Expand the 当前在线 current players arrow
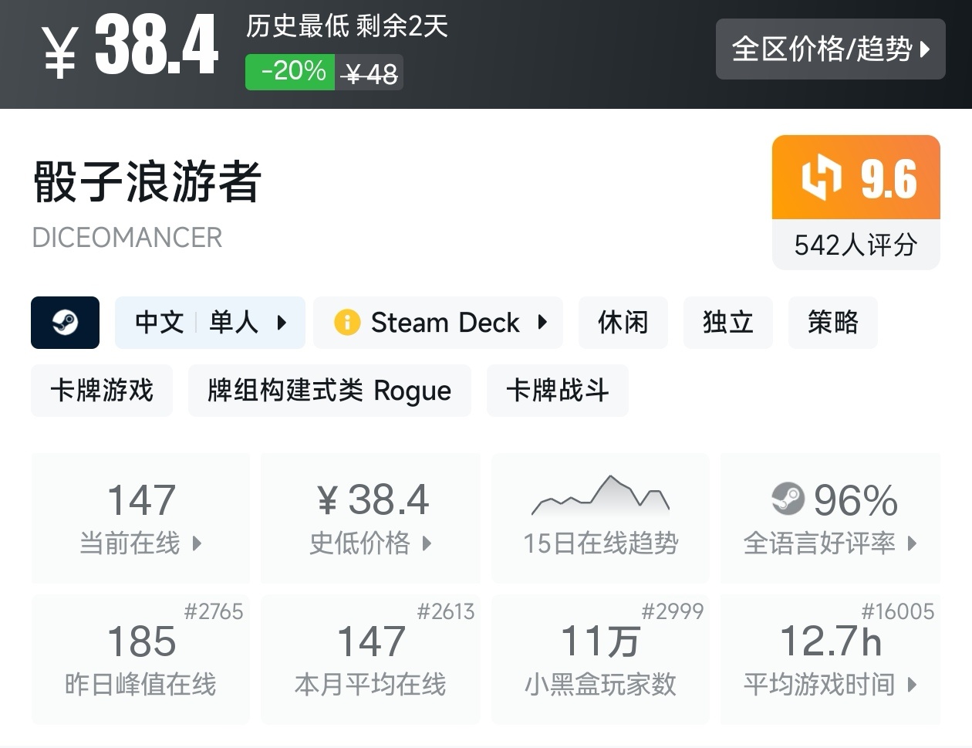Image resolution: width=972 pixels, height=748 pixels. (197, 543)
